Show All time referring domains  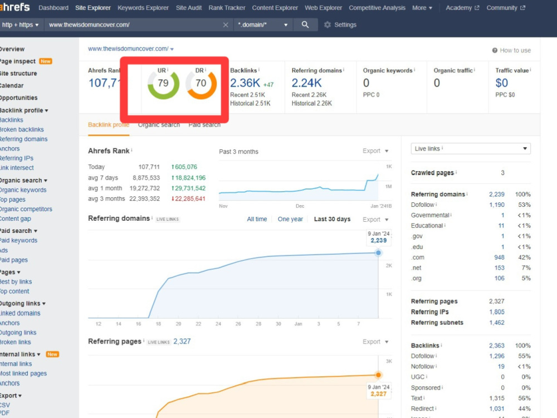click(x=257, y=219)
